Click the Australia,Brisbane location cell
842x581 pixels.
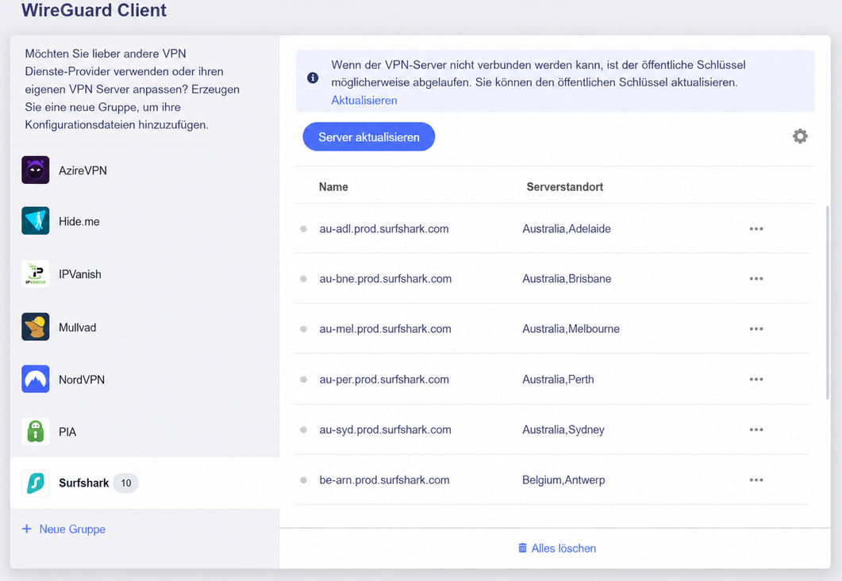(567, 279)
